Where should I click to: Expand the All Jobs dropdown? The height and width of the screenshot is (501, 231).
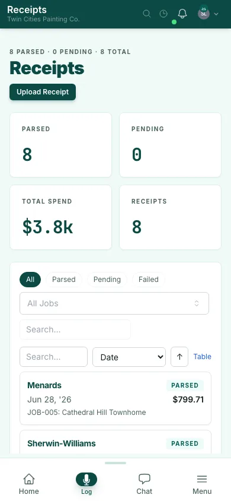click(114, 303)
